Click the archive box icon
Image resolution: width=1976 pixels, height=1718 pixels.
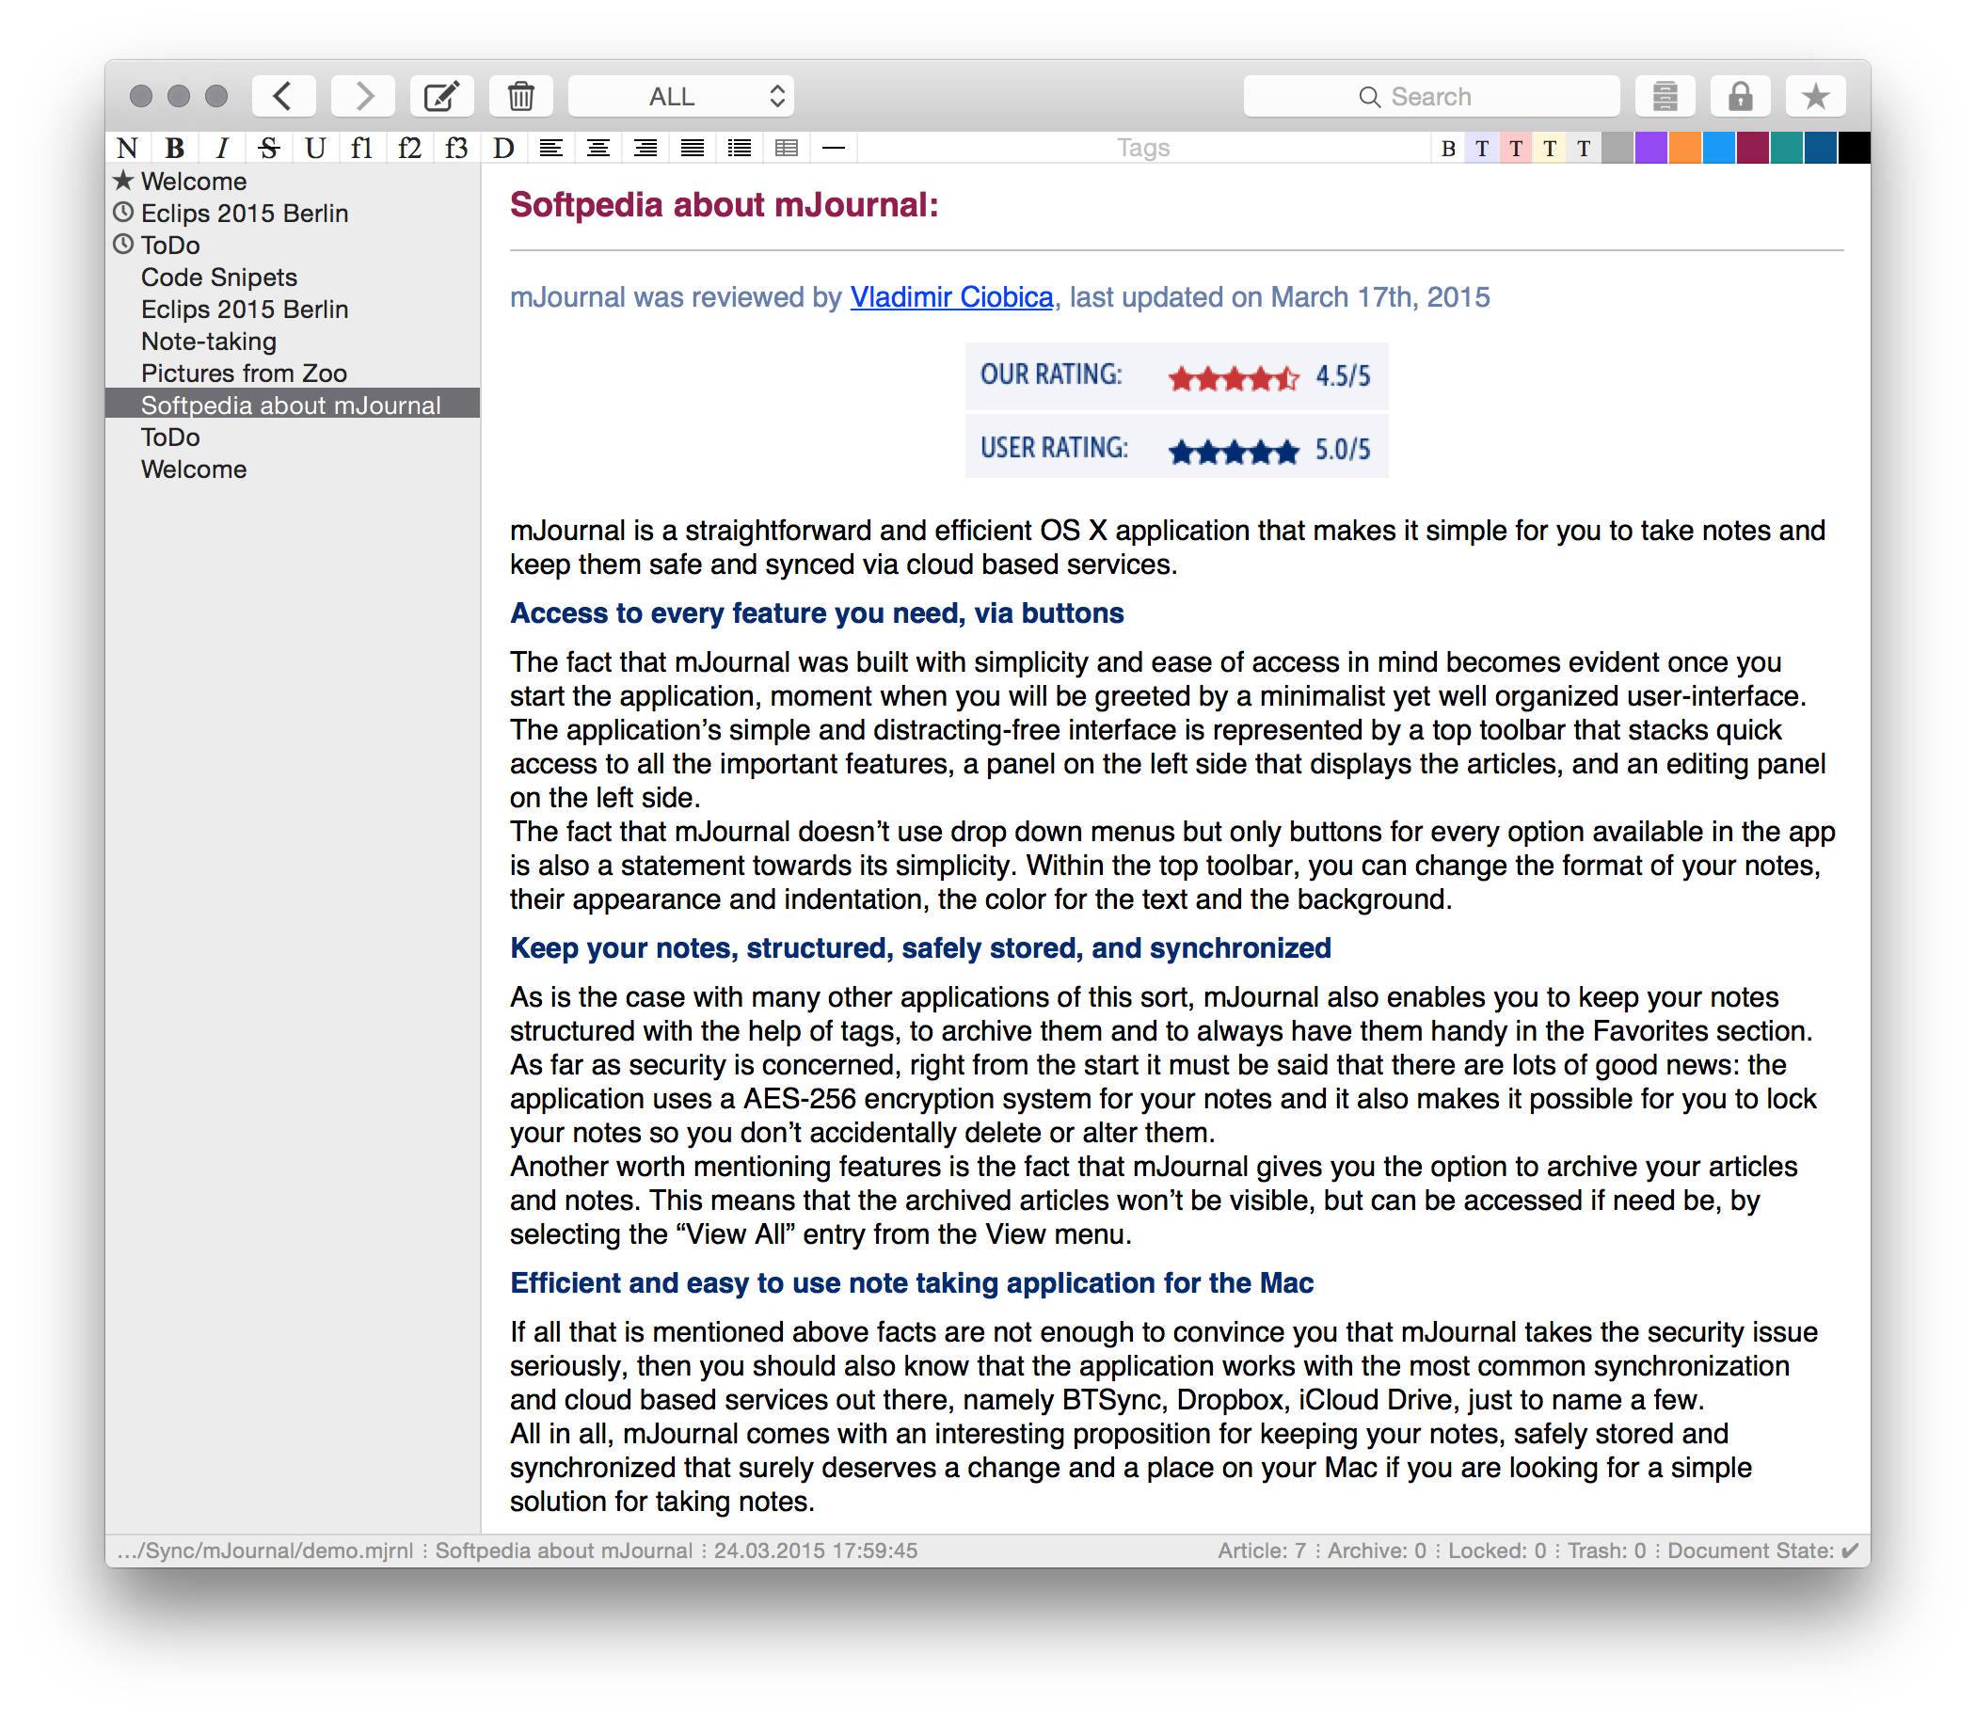(1665, 96)
